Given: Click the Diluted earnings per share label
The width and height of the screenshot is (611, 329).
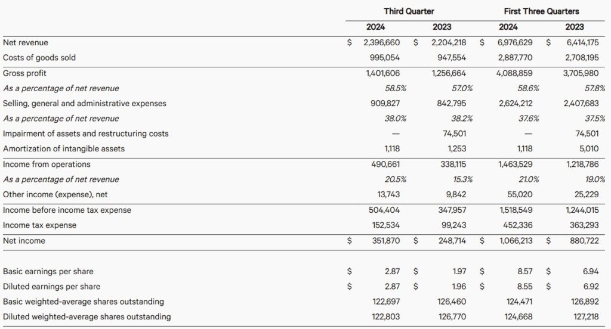Looking at the screenshot, I should pyautogui.click(x=52, y=286).
